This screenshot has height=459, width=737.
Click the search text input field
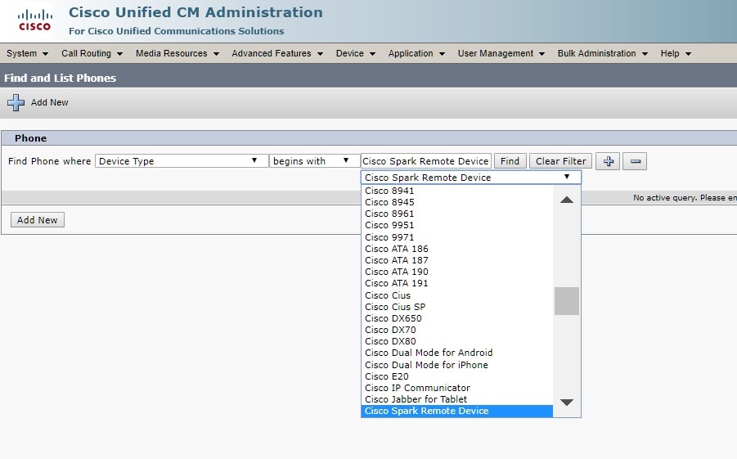426,161
